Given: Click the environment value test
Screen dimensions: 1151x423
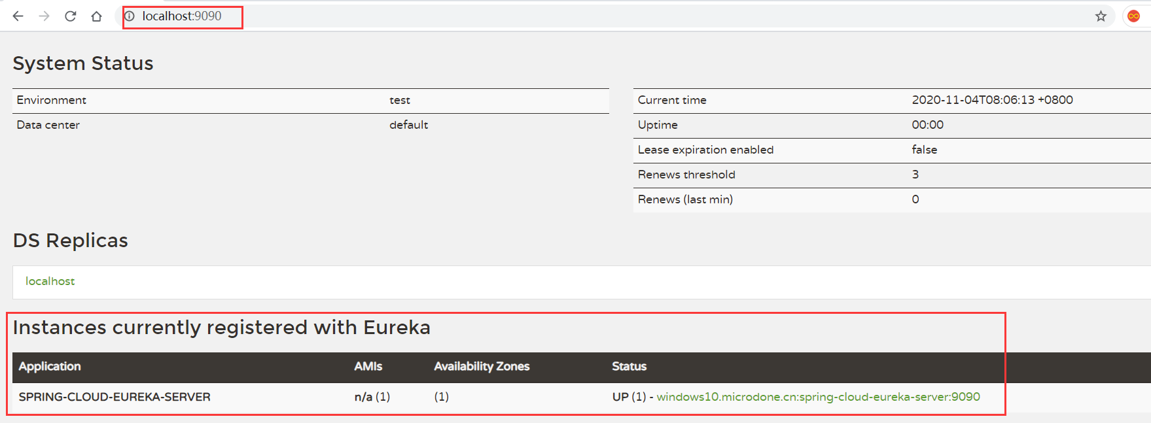Looking at the screenshot, I should [400, 100].
